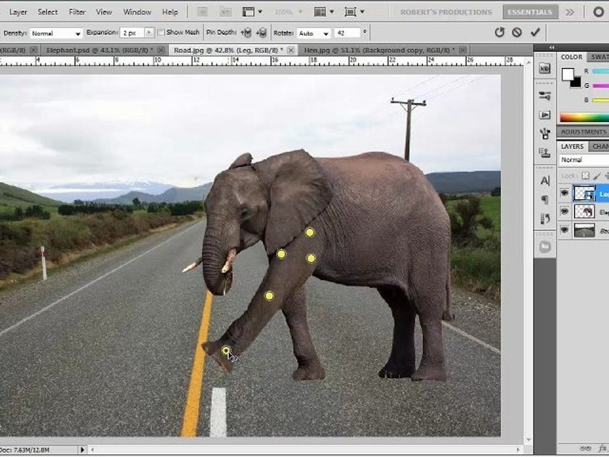The height and width of the screenshot is (457, 609).
Task: Launch Mini Bridge from the application bar
Action: click(226, 12)
